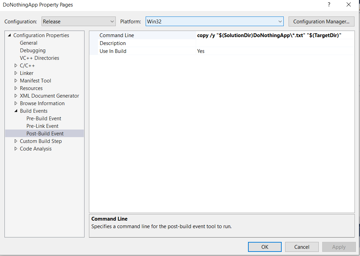This screenshot has height=256, width=360.
Task: Select Post-Build Event in the tree
Action: [x=45, y=134]
